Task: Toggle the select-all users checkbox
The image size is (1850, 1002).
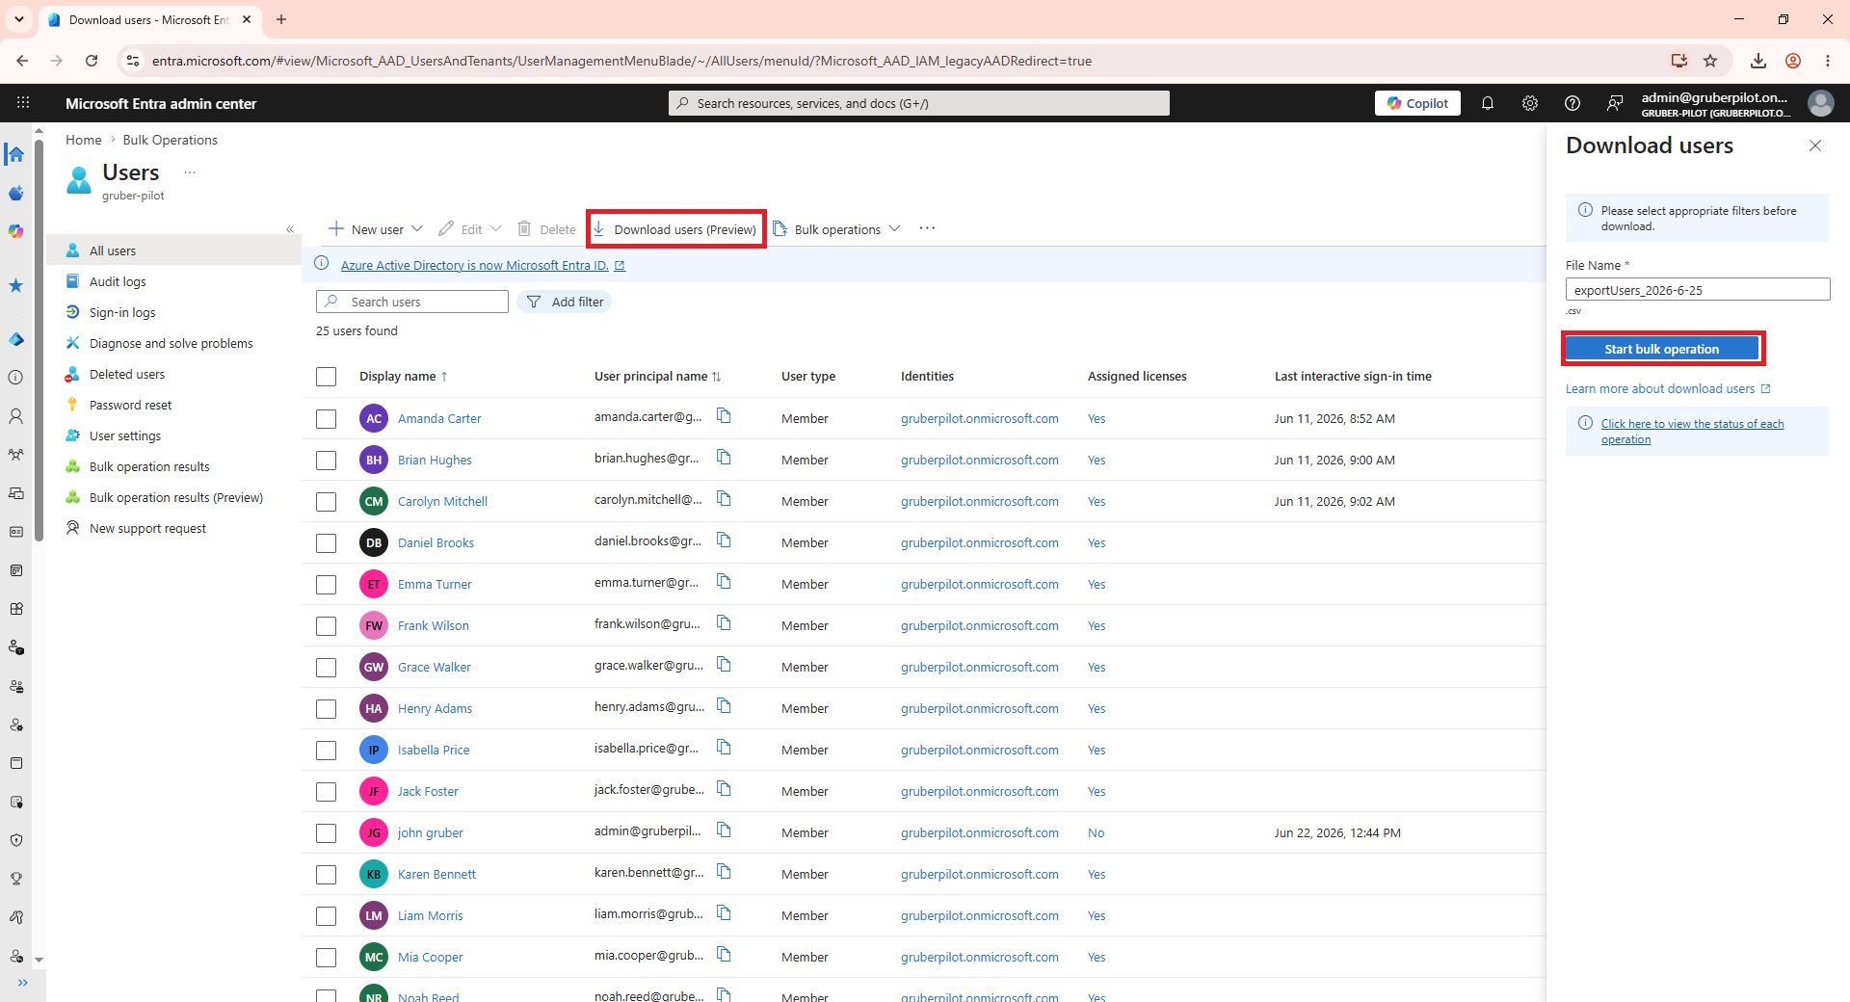Action: [327, 377]
